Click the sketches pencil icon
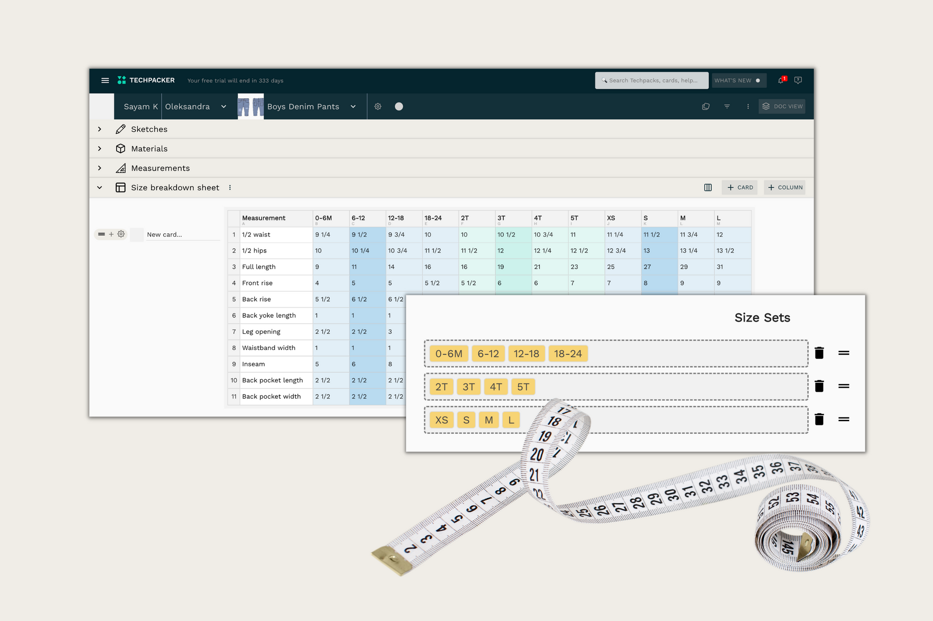The image size is (933, 621). (x=121, y=129)
